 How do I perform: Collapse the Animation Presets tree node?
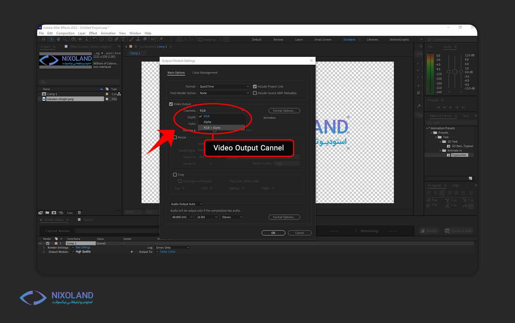427,128
